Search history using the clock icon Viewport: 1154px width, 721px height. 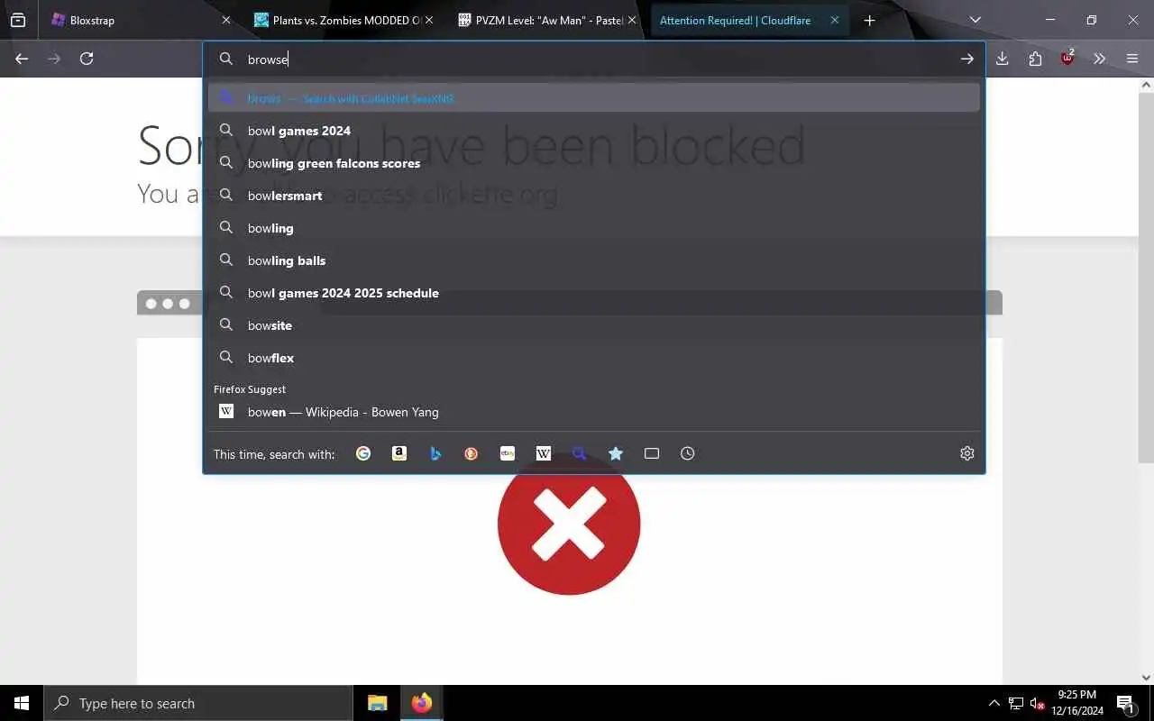688,453
